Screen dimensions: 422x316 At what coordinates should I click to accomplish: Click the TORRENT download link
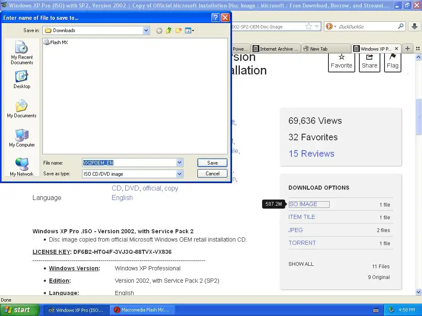tap(302, 243)
